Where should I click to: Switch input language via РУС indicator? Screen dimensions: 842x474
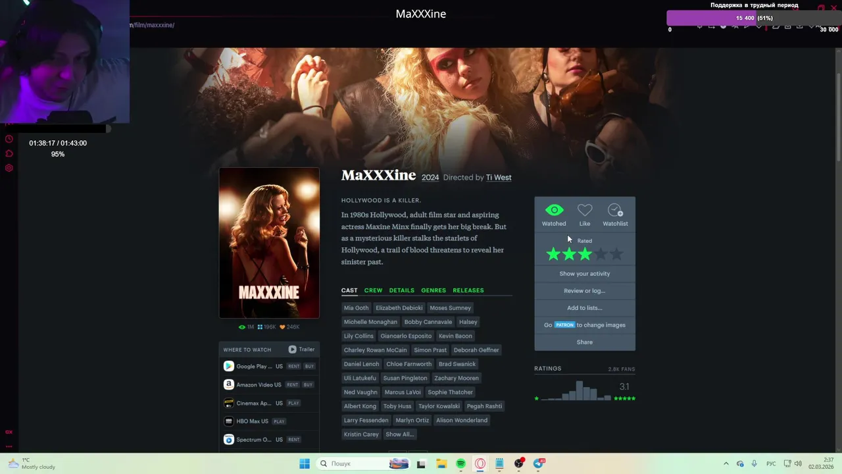771,463
